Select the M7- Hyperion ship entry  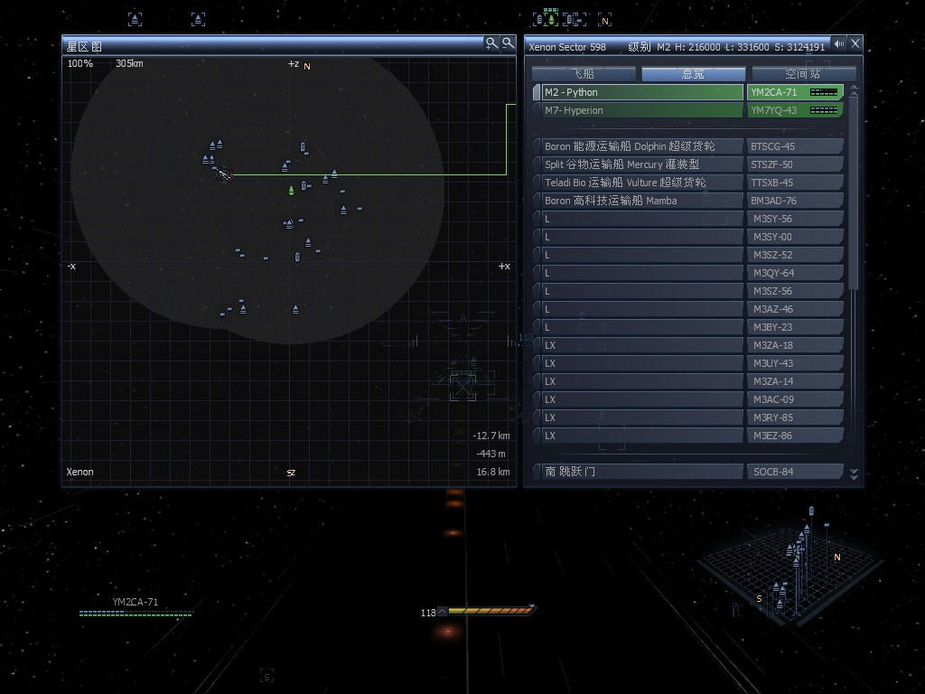click(x=641, y=110)
